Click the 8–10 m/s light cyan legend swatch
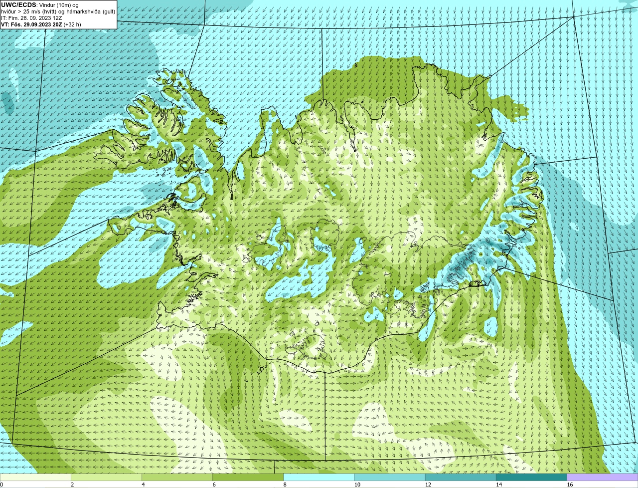The image size is (638, 488). pyautogui.click(x=319, y=478)
